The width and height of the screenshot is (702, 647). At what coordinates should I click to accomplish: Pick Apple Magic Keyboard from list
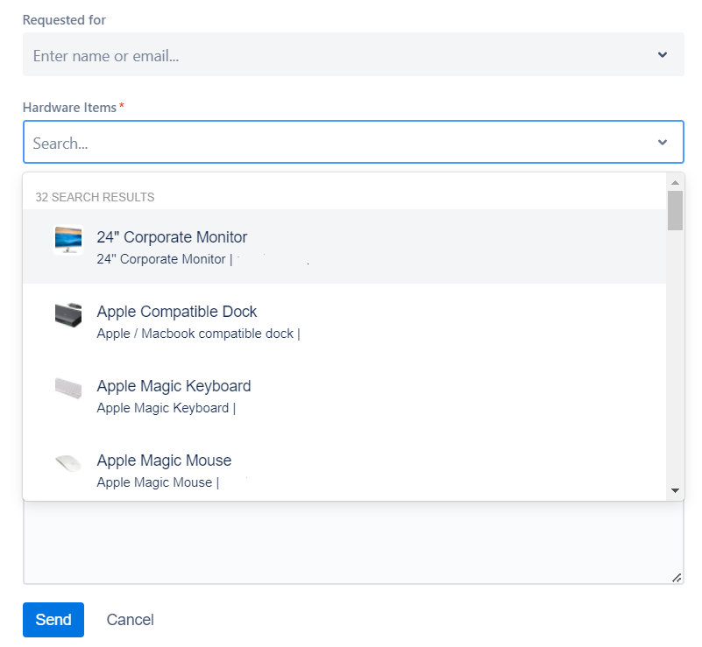click(x=344, y=395)
